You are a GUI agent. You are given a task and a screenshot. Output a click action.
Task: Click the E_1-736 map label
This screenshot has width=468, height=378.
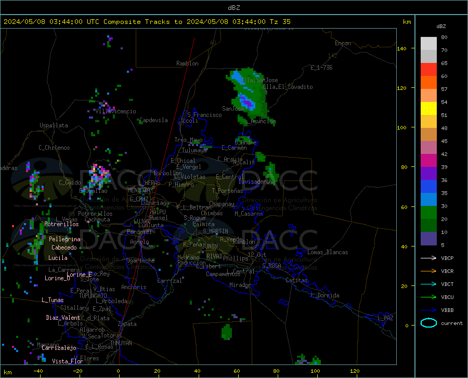pyautogui.click(x=321, y=68)
